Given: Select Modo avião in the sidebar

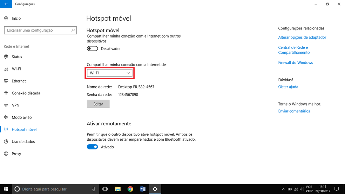Looking at the screenshot, I should [x=22, y=118].
